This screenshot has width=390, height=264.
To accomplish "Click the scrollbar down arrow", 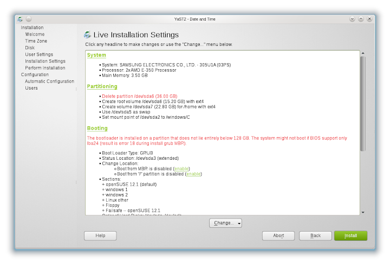I will click(363, 212).
